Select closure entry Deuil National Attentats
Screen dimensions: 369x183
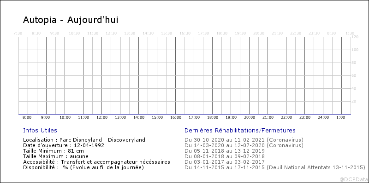tap(275, 168)
